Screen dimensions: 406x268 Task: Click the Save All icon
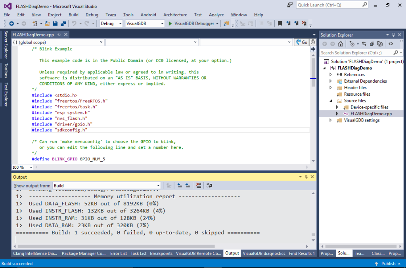[64, 24]
